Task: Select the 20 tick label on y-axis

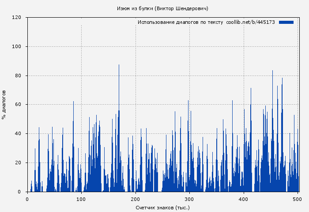Action: pos(19,163)
